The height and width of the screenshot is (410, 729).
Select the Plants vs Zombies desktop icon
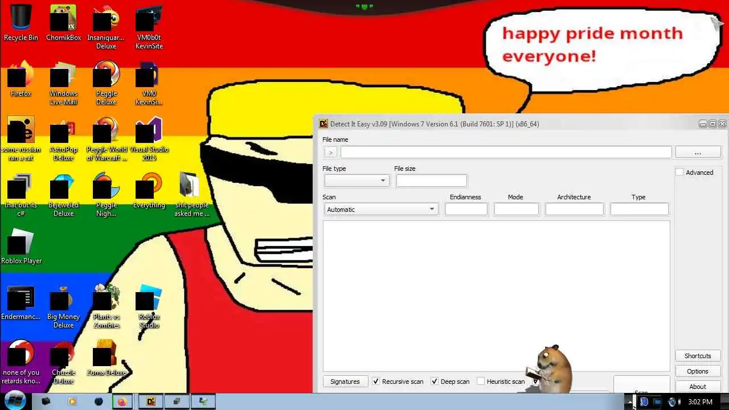click(106, 306)
